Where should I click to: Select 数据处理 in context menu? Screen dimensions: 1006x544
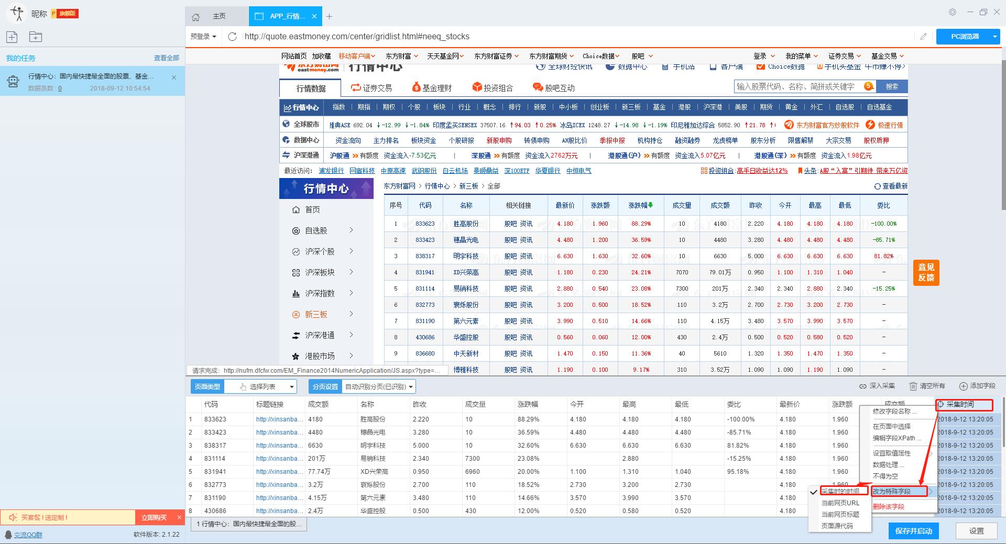tap(888, 465)
